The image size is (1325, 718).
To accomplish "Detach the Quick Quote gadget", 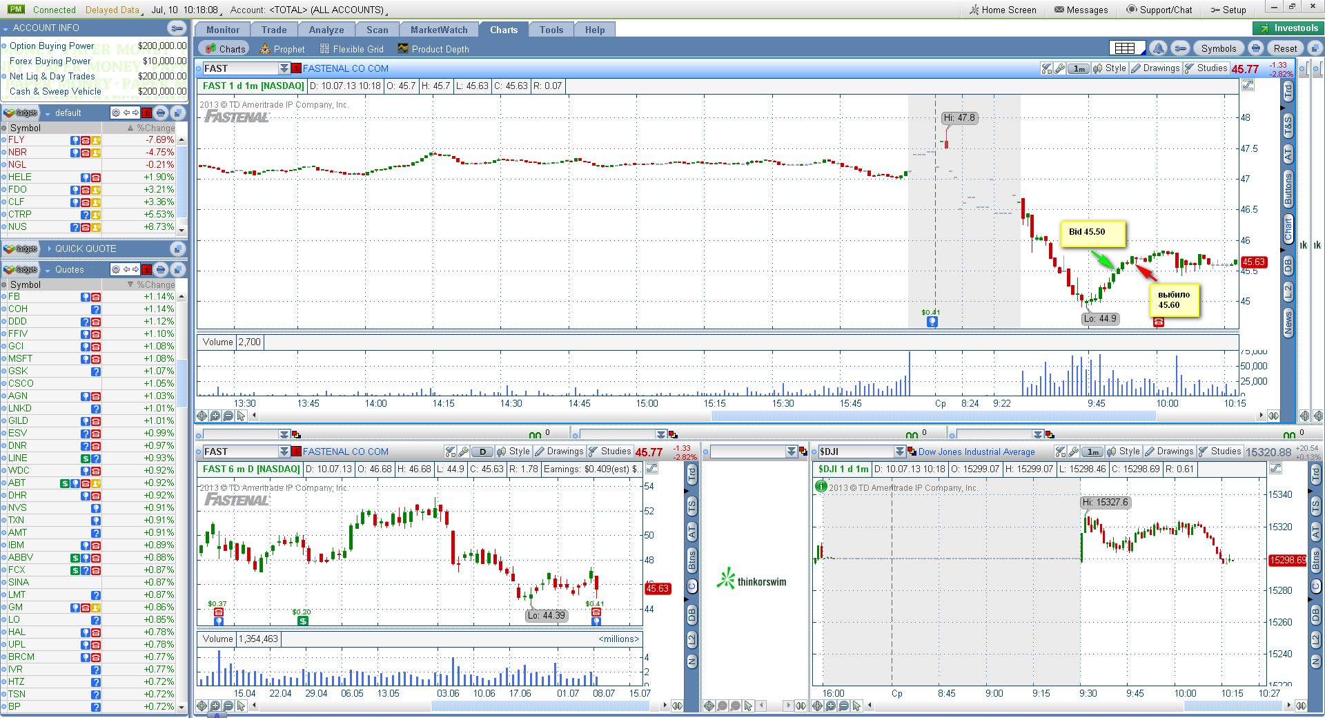I will coord(178,249).
